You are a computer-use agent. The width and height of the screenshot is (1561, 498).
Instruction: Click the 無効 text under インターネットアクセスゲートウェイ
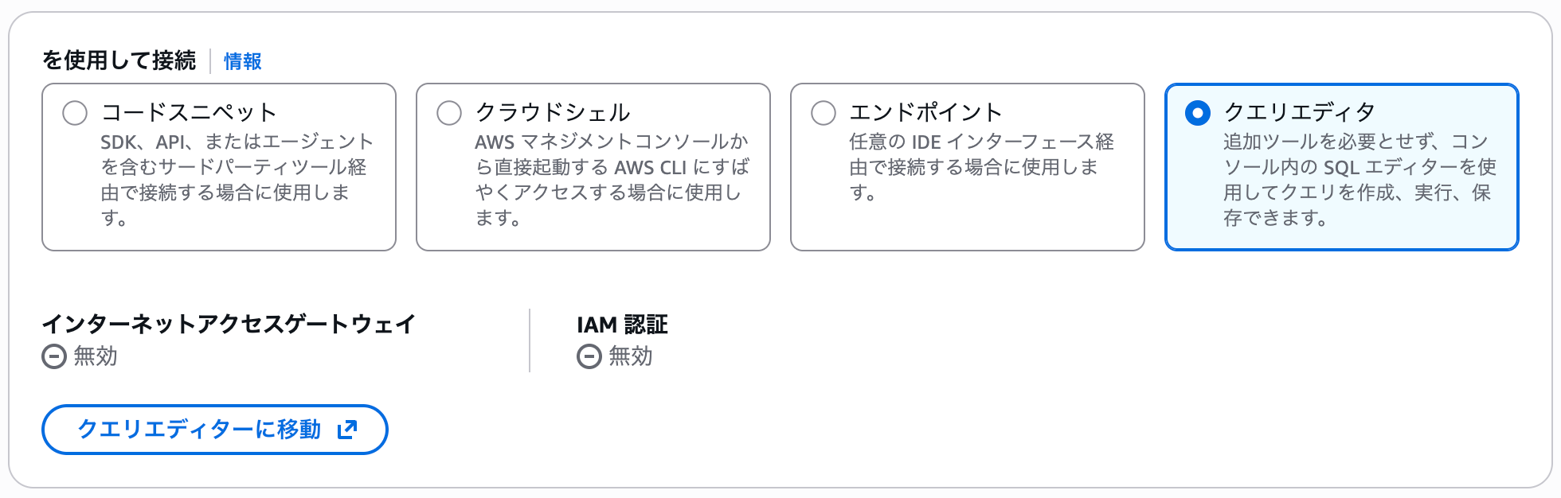click(x=94, y=357)
